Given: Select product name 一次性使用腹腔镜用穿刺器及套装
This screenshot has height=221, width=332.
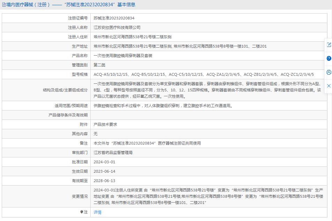Looking at the screenshot, I should point(123,56).
